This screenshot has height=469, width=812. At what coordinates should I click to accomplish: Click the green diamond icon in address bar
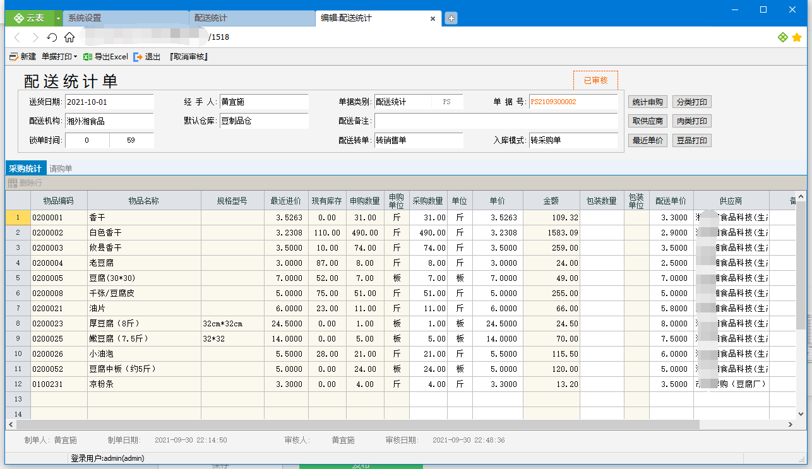tap(783, 37)
